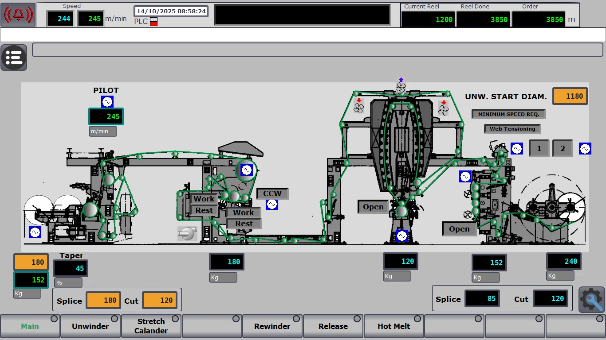Image resolution: width=606 pixels, height=340 pixels.
Task: Click the upper Work button
Action: [x=204, y=199]
